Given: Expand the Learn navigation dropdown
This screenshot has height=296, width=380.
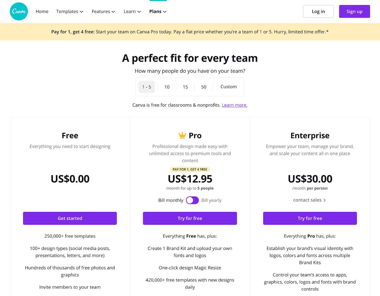Looking at the screenshot, I should tap(132, 11).
